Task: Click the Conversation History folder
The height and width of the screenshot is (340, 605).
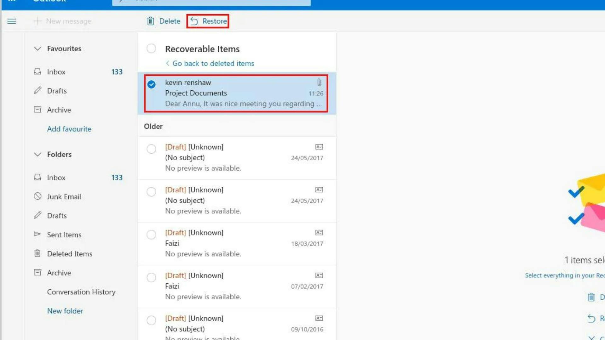Action: [x=81, y=292]
